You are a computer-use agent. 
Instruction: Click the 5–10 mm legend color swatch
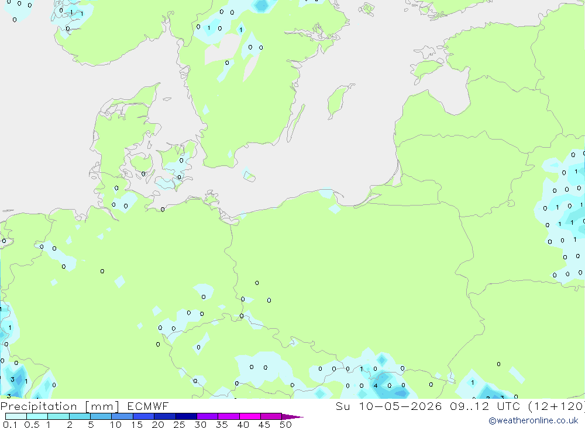pyautogui.click(x=101, y=416)
